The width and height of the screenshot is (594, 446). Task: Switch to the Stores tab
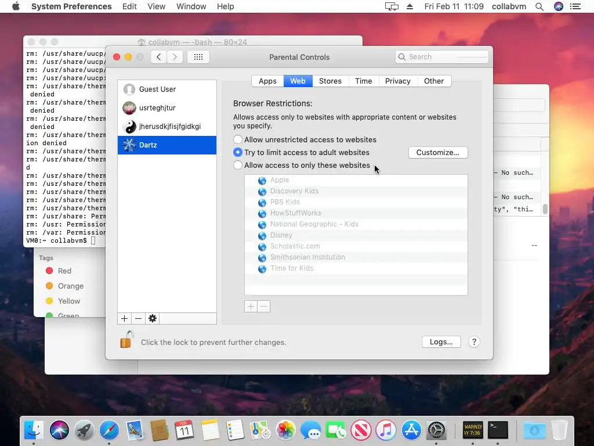pos(330,81)
